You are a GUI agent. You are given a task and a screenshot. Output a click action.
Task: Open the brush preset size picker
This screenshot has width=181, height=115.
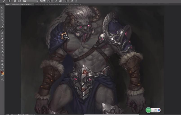point(10,1)
